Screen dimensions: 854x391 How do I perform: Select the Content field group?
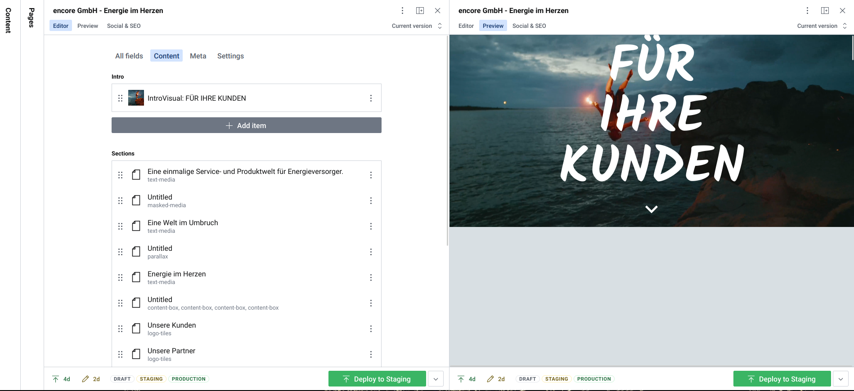point(166,56)
